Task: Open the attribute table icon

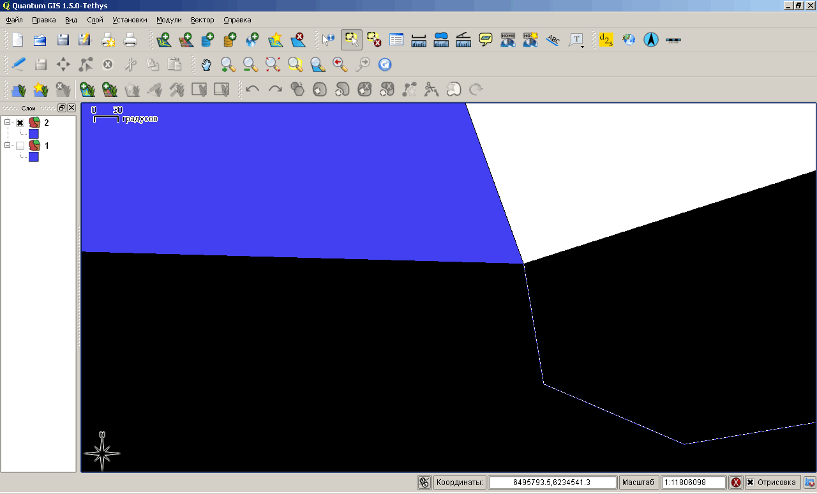Action: tap(396, 40)
